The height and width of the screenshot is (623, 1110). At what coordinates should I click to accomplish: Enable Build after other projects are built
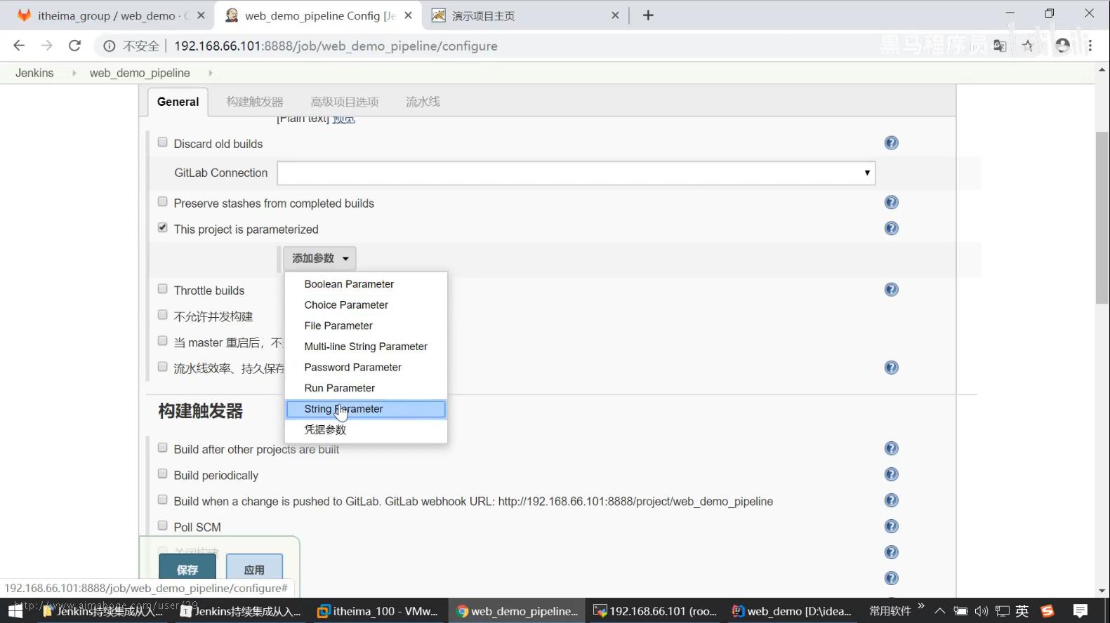pyautogui.click(x=163, y=448)
